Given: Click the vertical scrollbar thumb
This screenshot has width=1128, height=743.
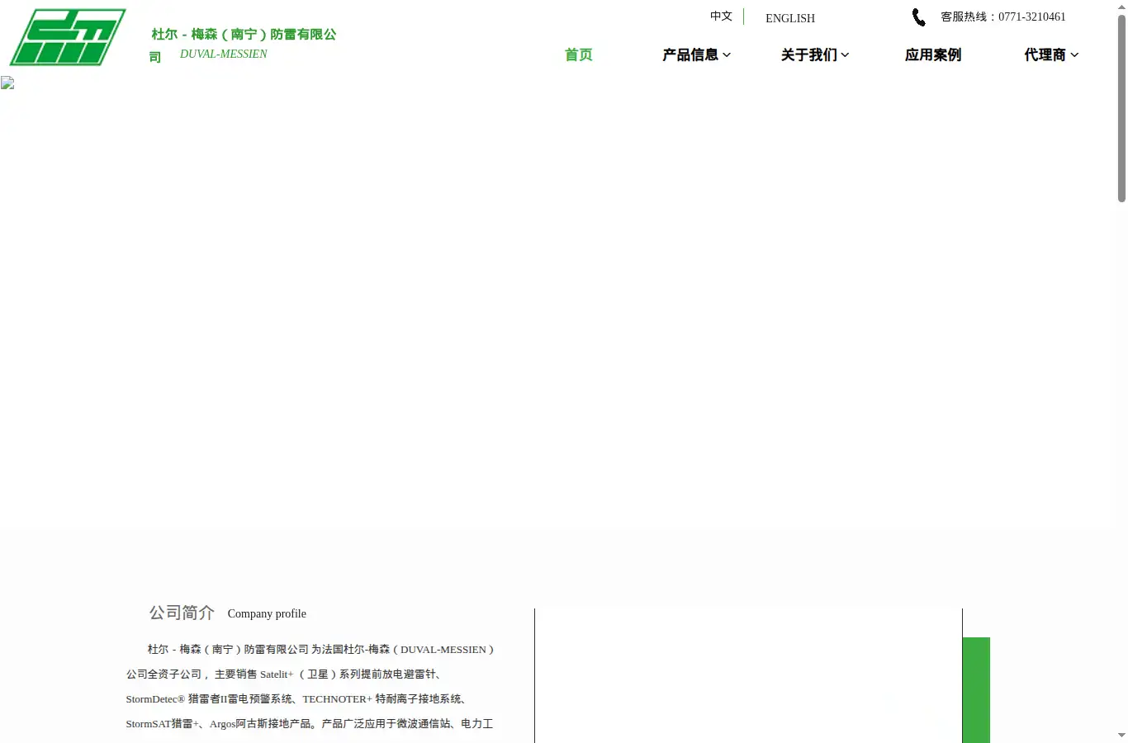Looking at the screenshot, I should [1121, 107].
